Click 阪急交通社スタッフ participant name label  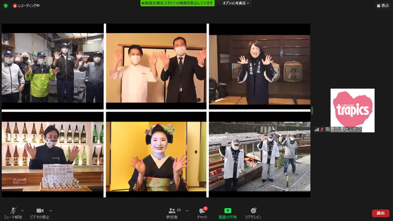click(x=343, y=130)
